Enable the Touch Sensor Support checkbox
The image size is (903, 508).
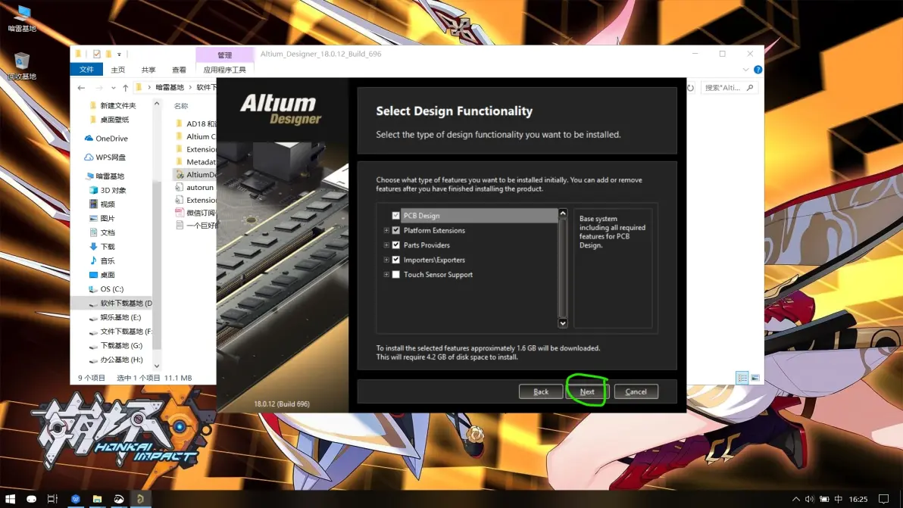(395, 275)
